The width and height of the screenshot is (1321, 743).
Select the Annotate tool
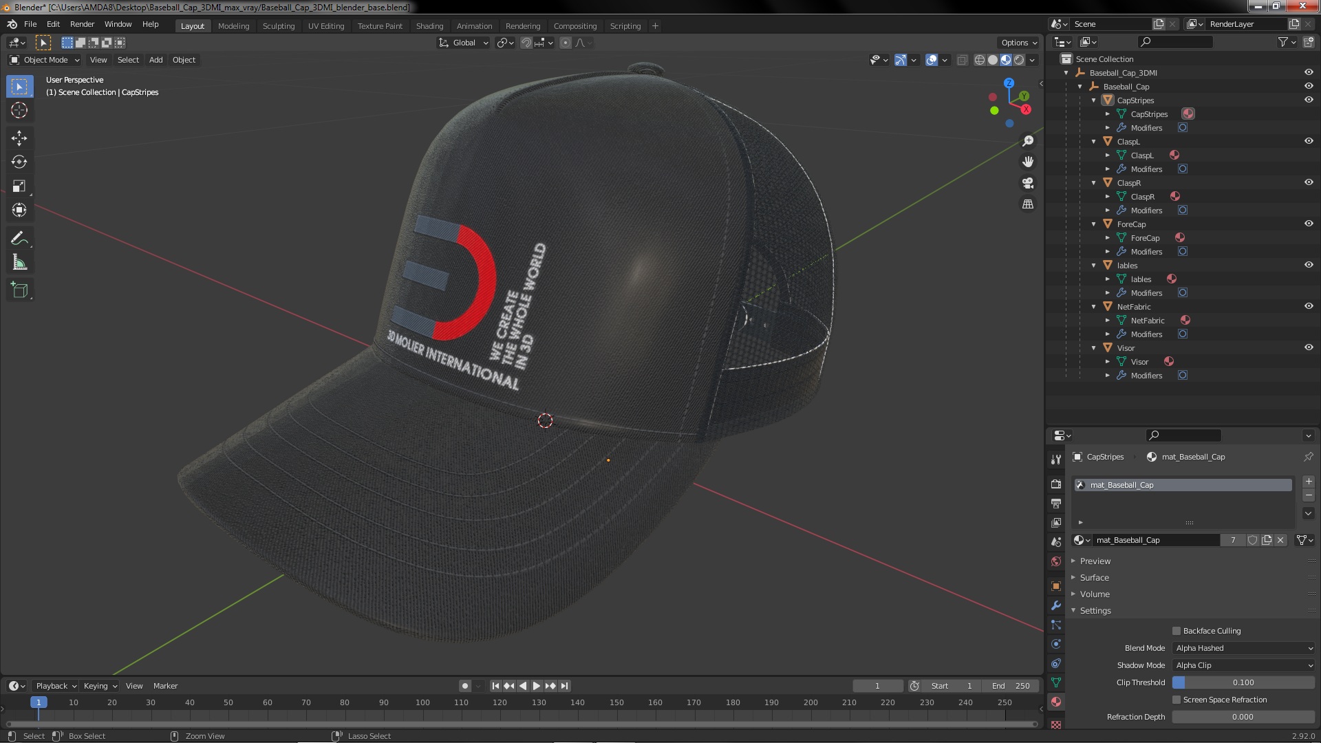click(19, 239)
